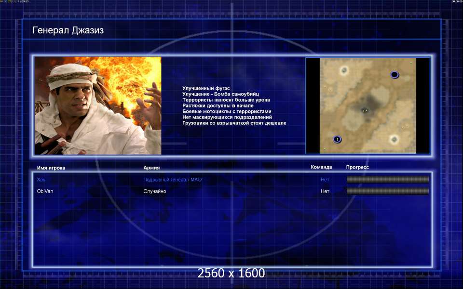This screenshot has height=289, width=463.
Task: Click the 'Прогресс' column header
Action: [357, 167]
